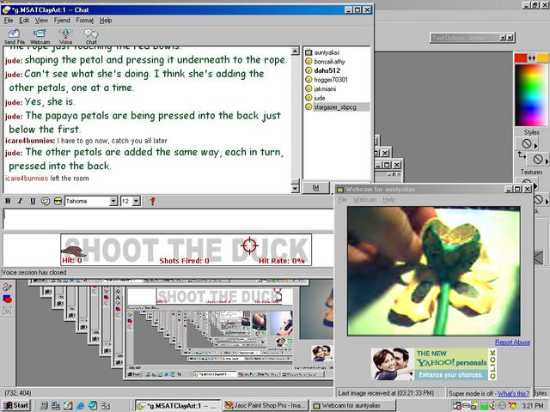Expand the foreground Styles flyout
Viewport: 550px width, 412px height.
point(535,146)
